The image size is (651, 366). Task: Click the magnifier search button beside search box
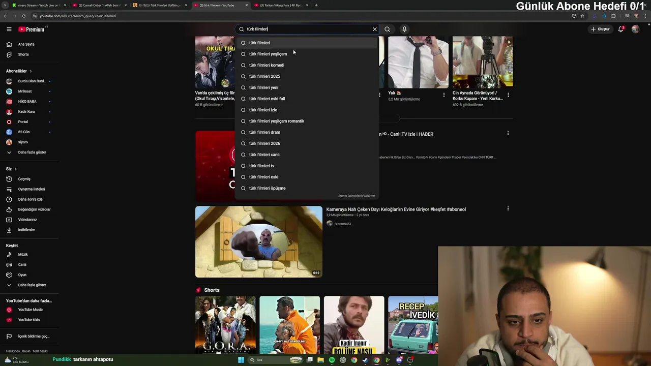click(387, 29)
